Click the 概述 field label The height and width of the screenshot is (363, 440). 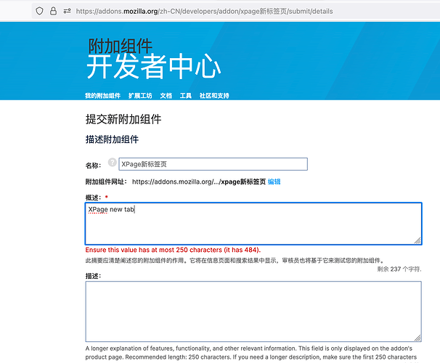[x=93, y=197]
